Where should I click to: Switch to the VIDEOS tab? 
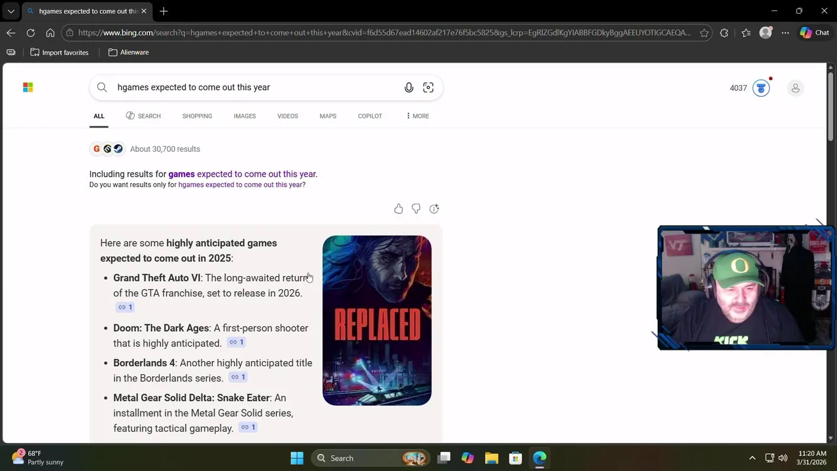click(288, 116)
